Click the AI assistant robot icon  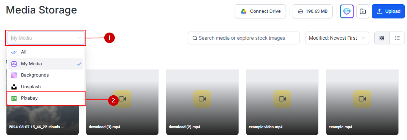(x=347, y=11)
